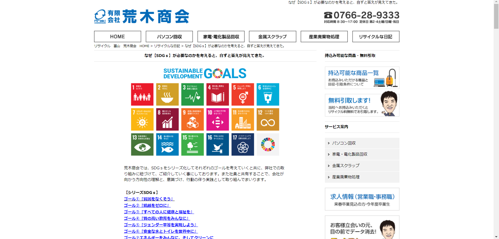Select sidebar item 家電・電化製品回収
The image size is (499, 239).
[x=362, y=154]
